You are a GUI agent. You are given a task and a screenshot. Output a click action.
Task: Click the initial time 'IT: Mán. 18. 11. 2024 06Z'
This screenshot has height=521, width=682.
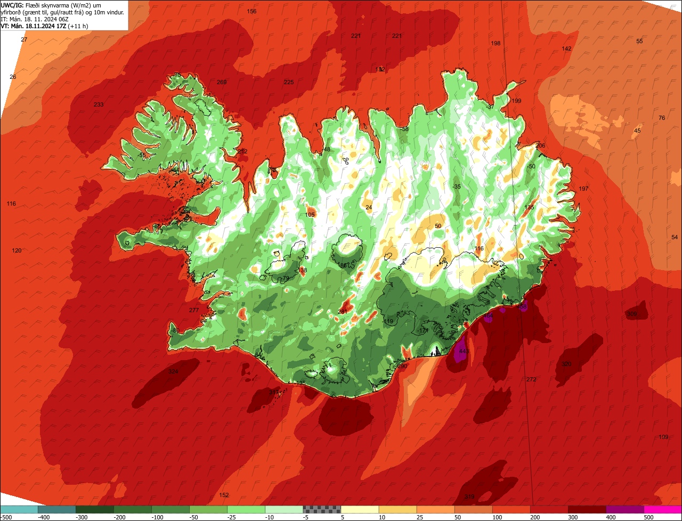tap(36, 19)
